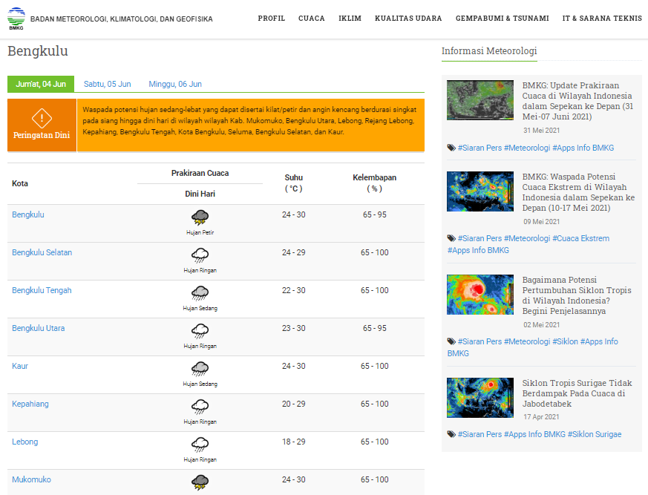Screen dimensions: 648x495
Task: Open the CUACA menu
Action: click(x=312, y=18)
